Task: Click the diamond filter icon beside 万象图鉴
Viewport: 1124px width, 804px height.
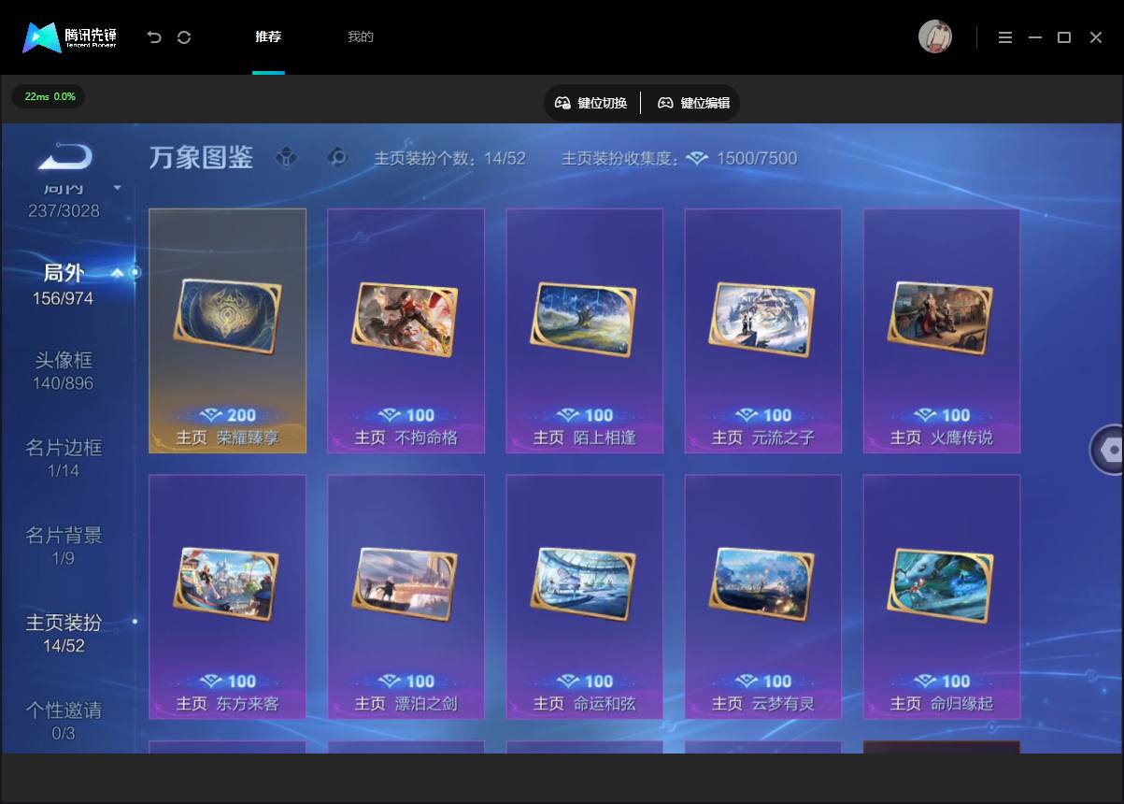Action: click(x=286, y=158)
